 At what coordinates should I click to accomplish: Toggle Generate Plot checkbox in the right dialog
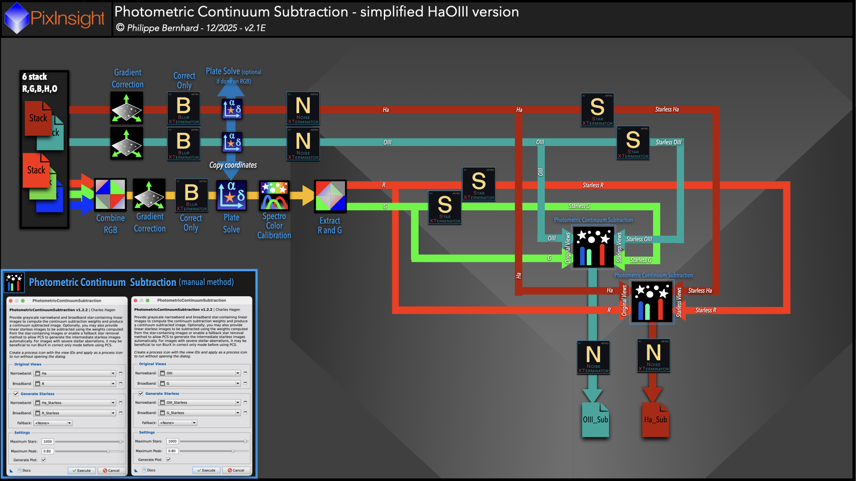click(x=169, y=460)
